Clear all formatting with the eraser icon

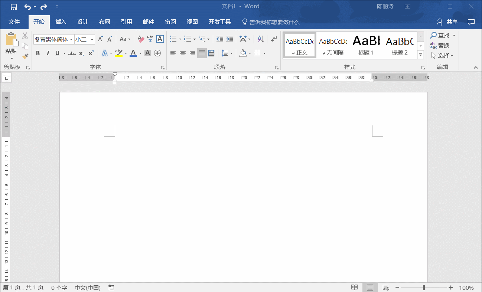[x=141, y=39]
